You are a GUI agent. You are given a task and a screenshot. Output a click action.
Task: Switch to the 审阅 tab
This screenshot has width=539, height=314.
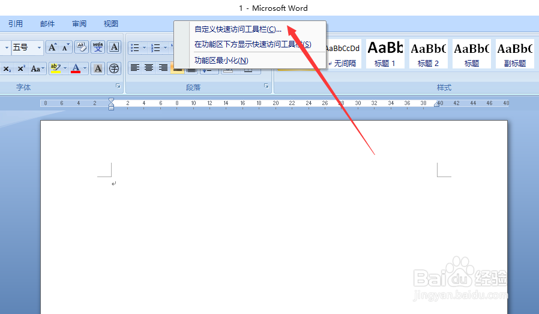79,24
